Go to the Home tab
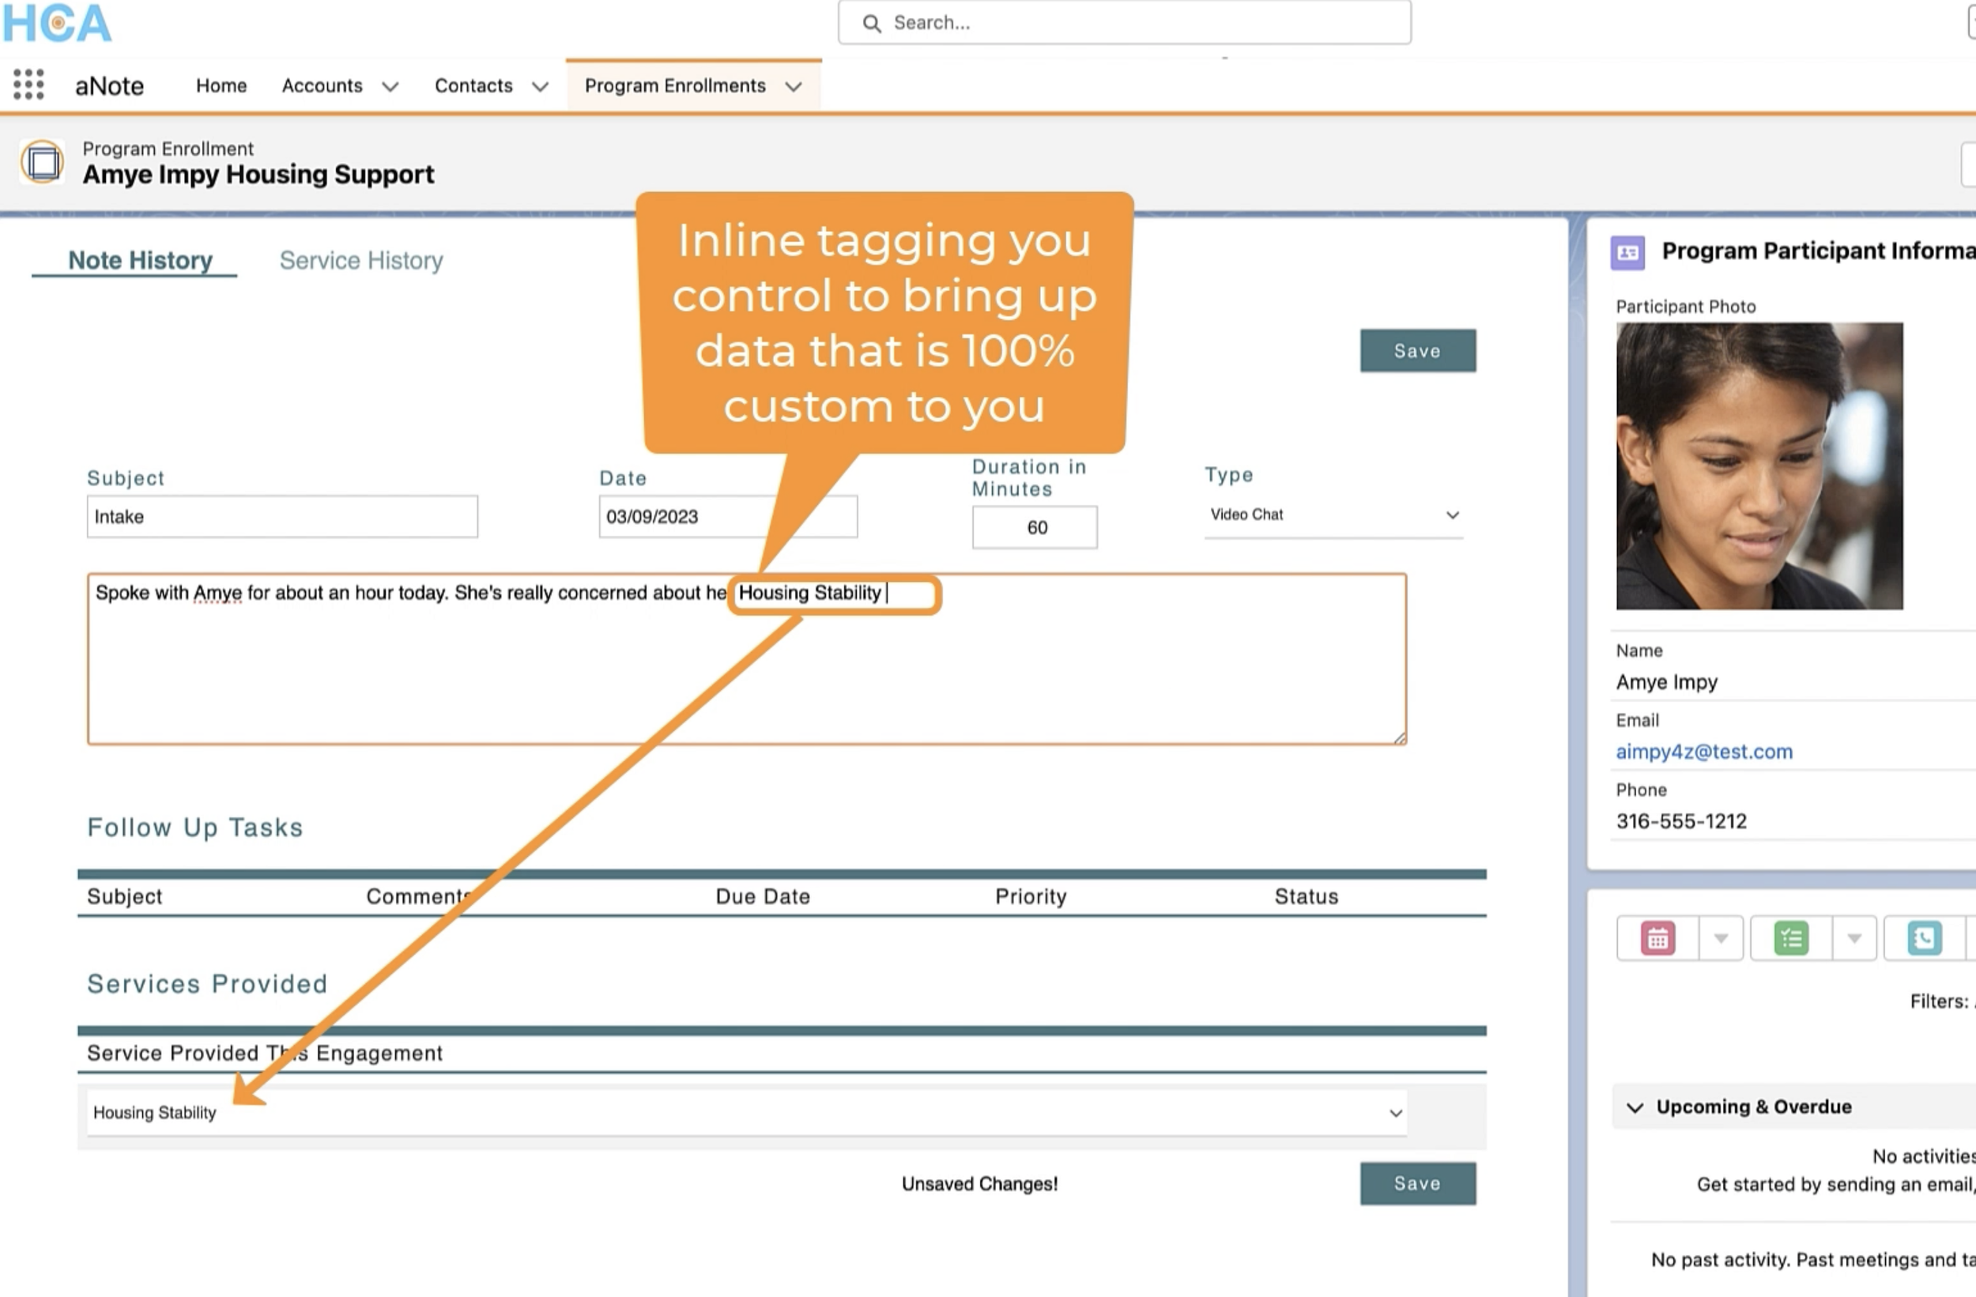Image resolution: width=1976 pixels, height=1297 pixels. pyautogui.click(x=221, y=85)
